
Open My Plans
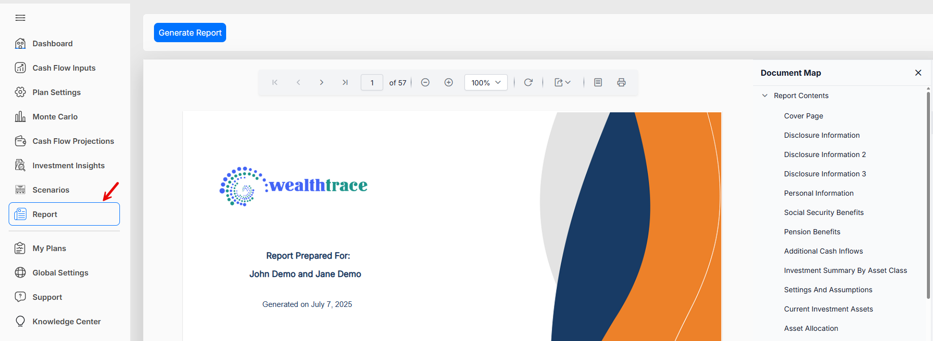[49, 249]
